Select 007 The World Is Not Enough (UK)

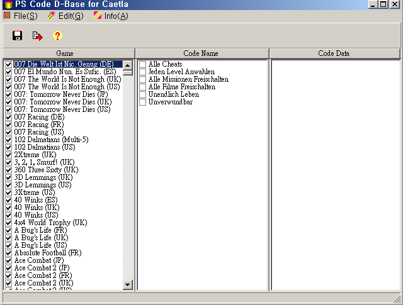click(67, 79)
